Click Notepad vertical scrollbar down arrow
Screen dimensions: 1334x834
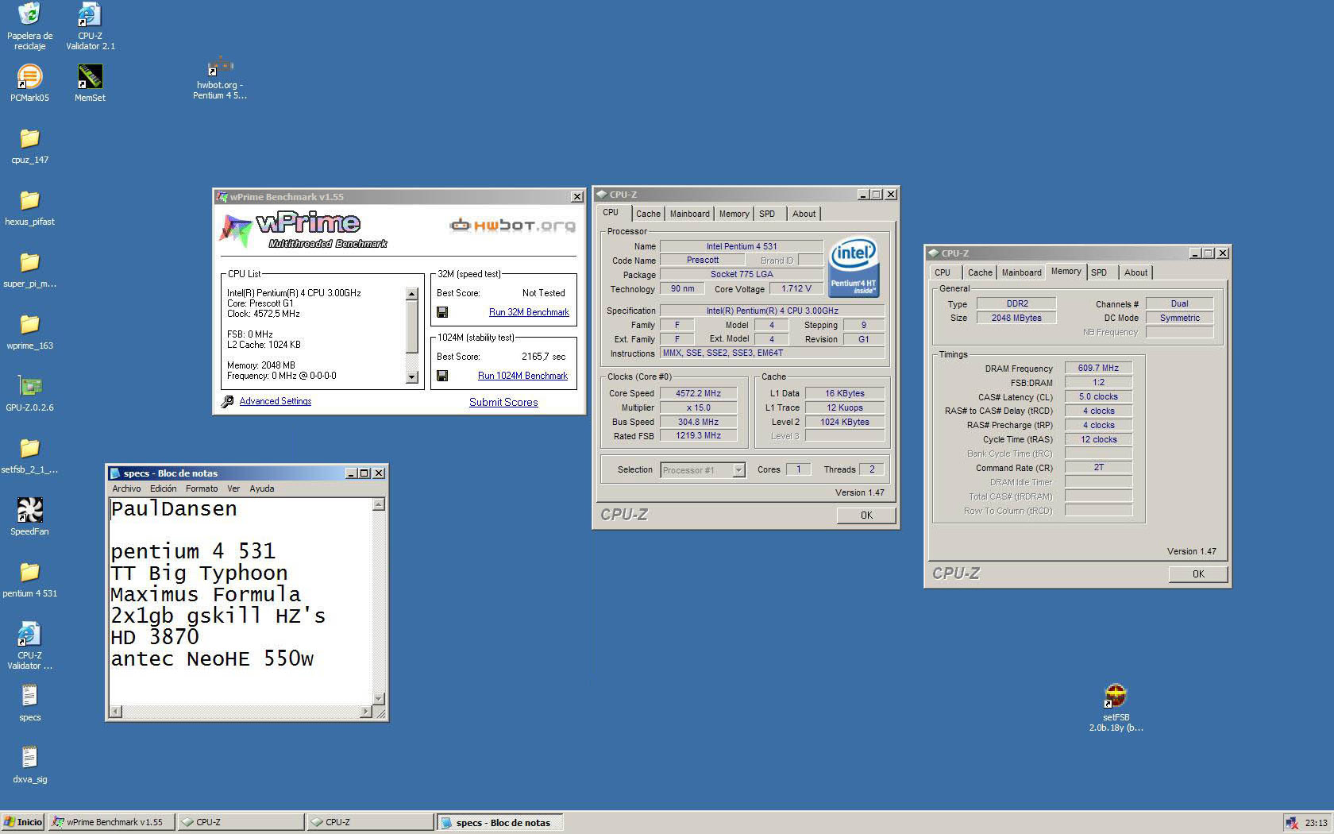coord(379,699)
